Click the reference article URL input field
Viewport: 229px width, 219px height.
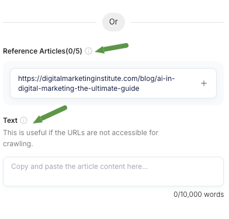click(113, 83)
